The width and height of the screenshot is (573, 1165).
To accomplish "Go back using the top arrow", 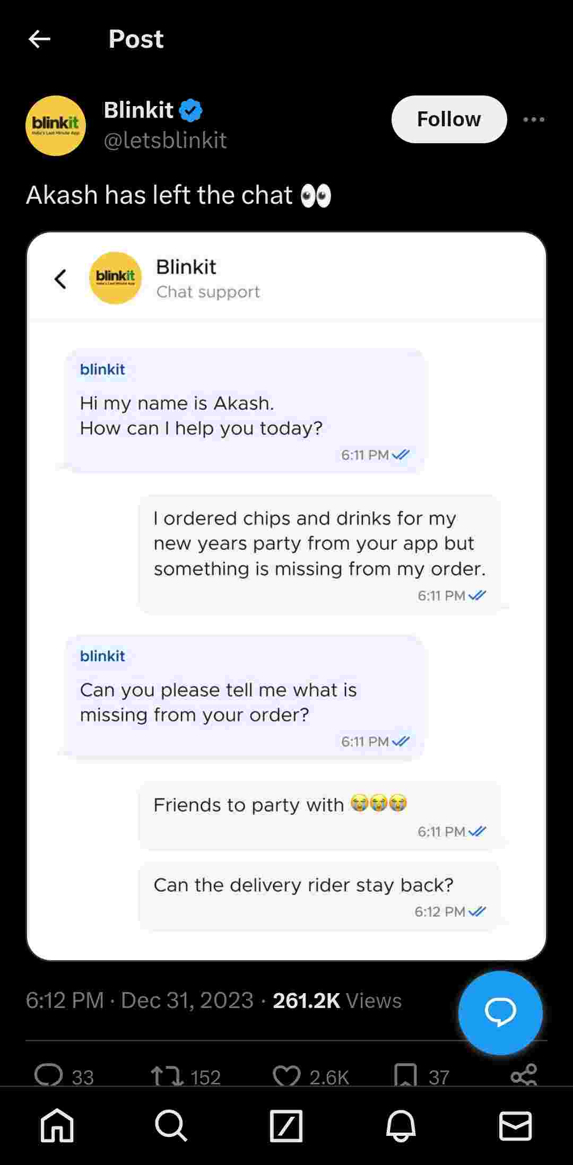I will (39, 39).
